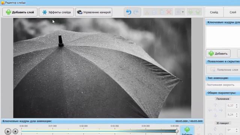Click the position up arrow icon
The height and width of the screenshot is (135, 240).
click(x=215, y=105)
